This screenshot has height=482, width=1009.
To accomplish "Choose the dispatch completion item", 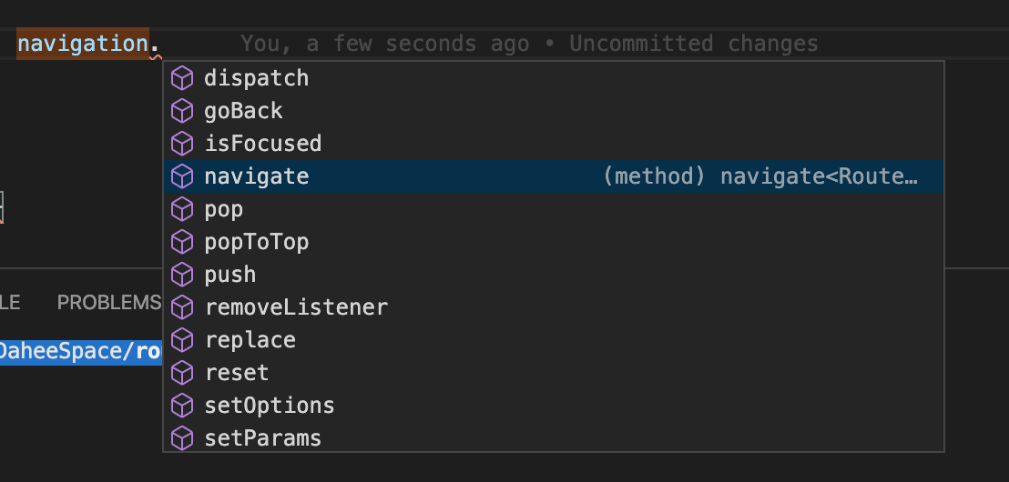I will point(554,78).
